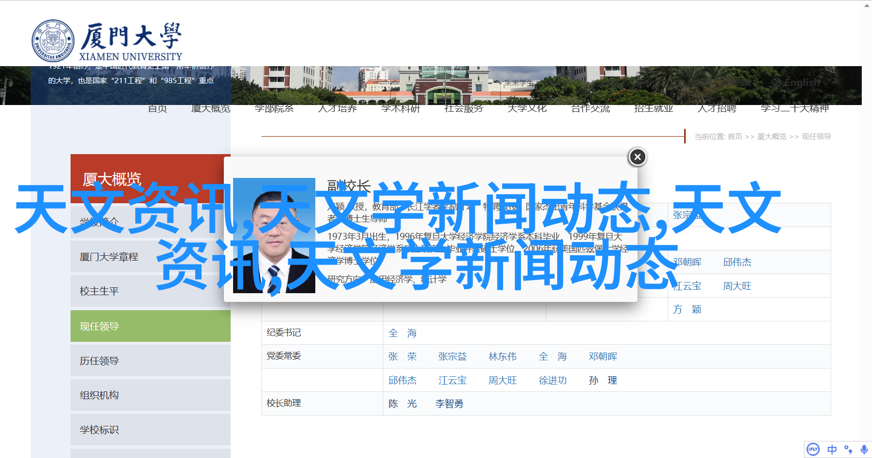The width and height of the screenshot is (872, 458).
Task: Go to 大学文化 in the nav bar
Action: [527, 108]
